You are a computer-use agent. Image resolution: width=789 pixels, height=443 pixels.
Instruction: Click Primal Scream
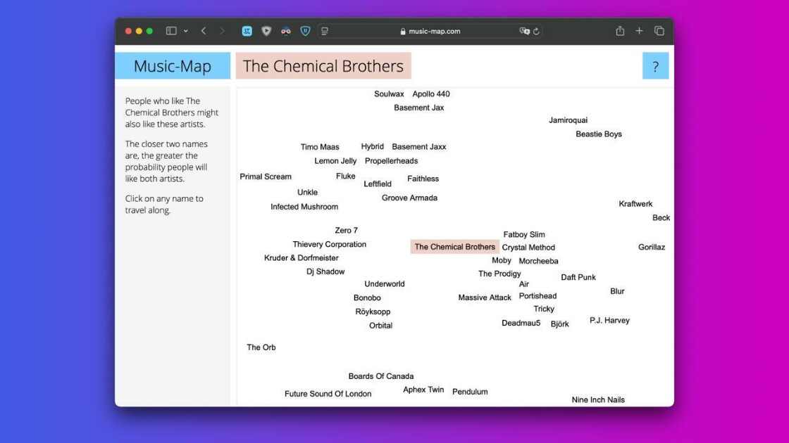coord(266,176)
